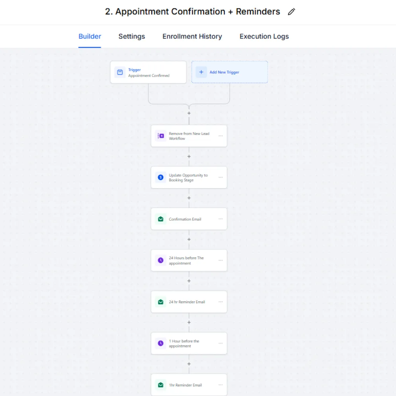Insert step after Confirmation Email using plus

pyautogui.click(x=189, y=239)
